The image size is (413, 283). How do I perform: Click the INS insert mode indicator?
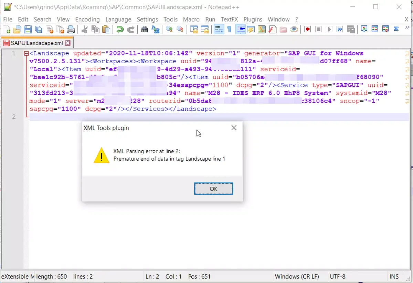(x=394, y=276)
